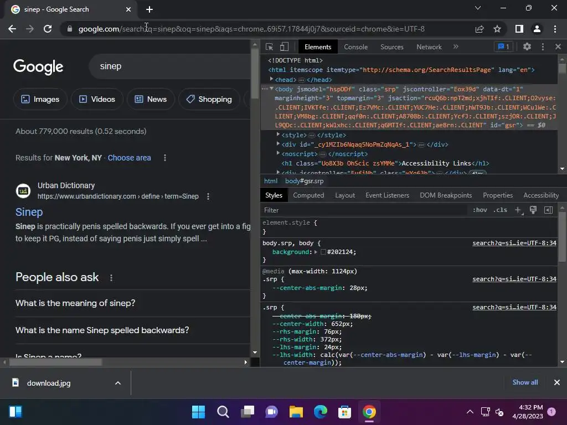Open the download.jpg options chevron
This screenshot has height=425, width=567.
pyautogui.click(x=117, y=383)
